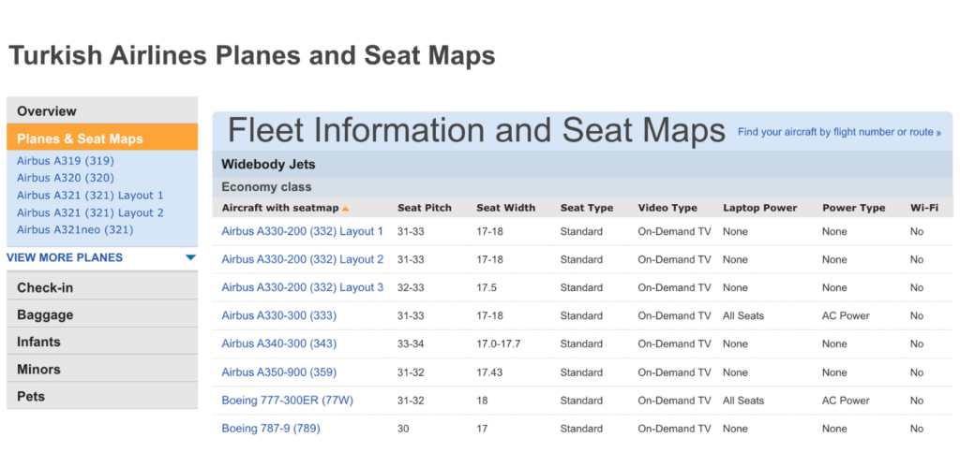The height and width of the screenshot is (467, 960).
Task: Open the Baggage section
Action: [x=102, y=314]
